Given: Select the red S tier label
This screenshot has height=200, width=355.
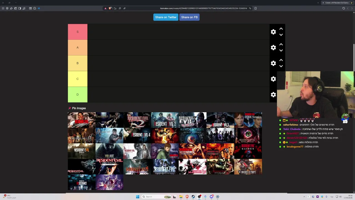Looking at the screenshot, I should click(x=78, y=32).
